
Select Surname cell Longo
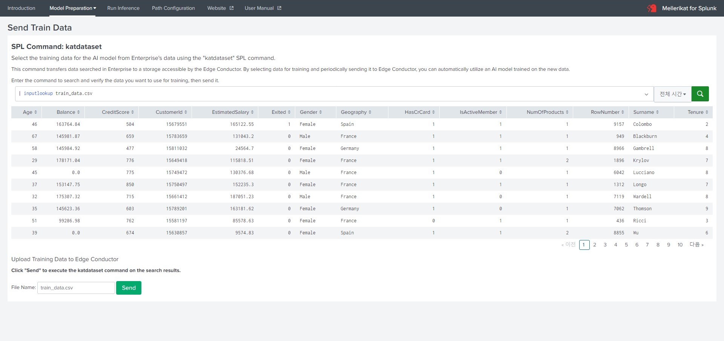(x=640, y=185)
